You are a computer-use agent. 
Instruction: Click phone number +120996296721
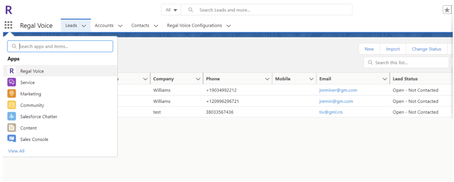coord(222,101)
